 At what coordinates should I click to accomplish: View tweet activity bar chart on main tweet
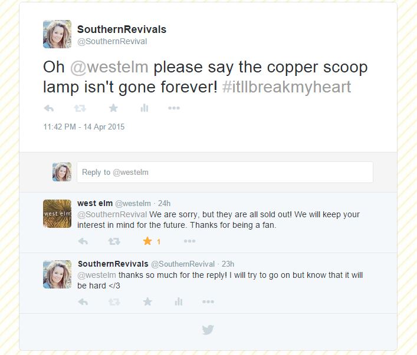(144, 108)
